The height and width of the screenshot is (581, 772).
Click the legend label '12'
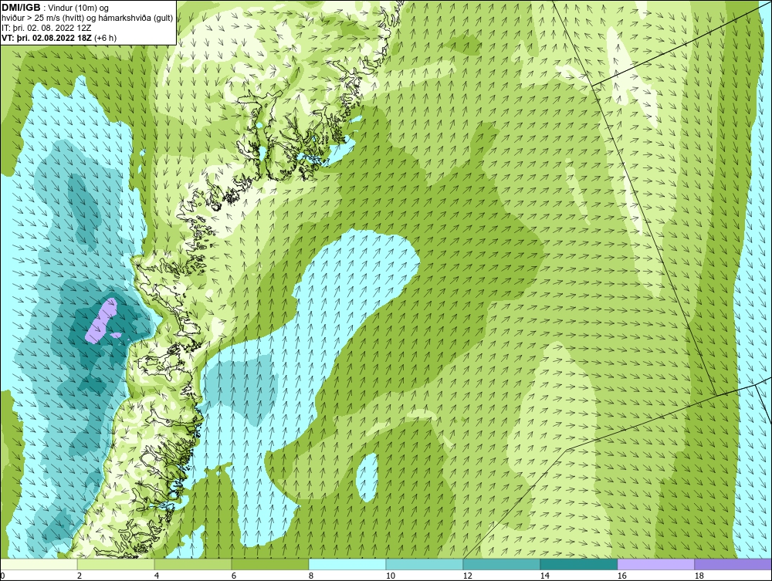(467, 576)
